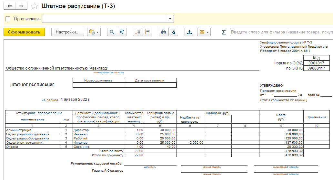Screen dimensions: 333x180
Task: Click the sum sigma icon
Action: (x=224, y=32)
